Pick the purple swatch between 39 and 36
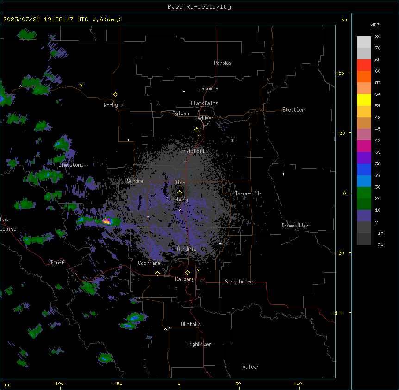The height and width of the screenshot is (390, 399). (364, 157)
